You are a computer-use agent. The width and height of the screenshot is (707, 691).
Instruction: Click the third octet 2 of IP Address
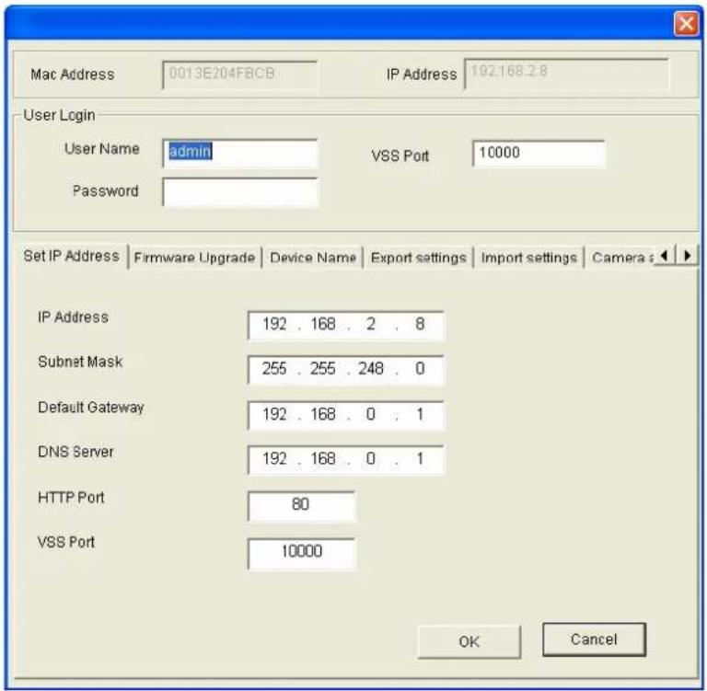point(371,324)
